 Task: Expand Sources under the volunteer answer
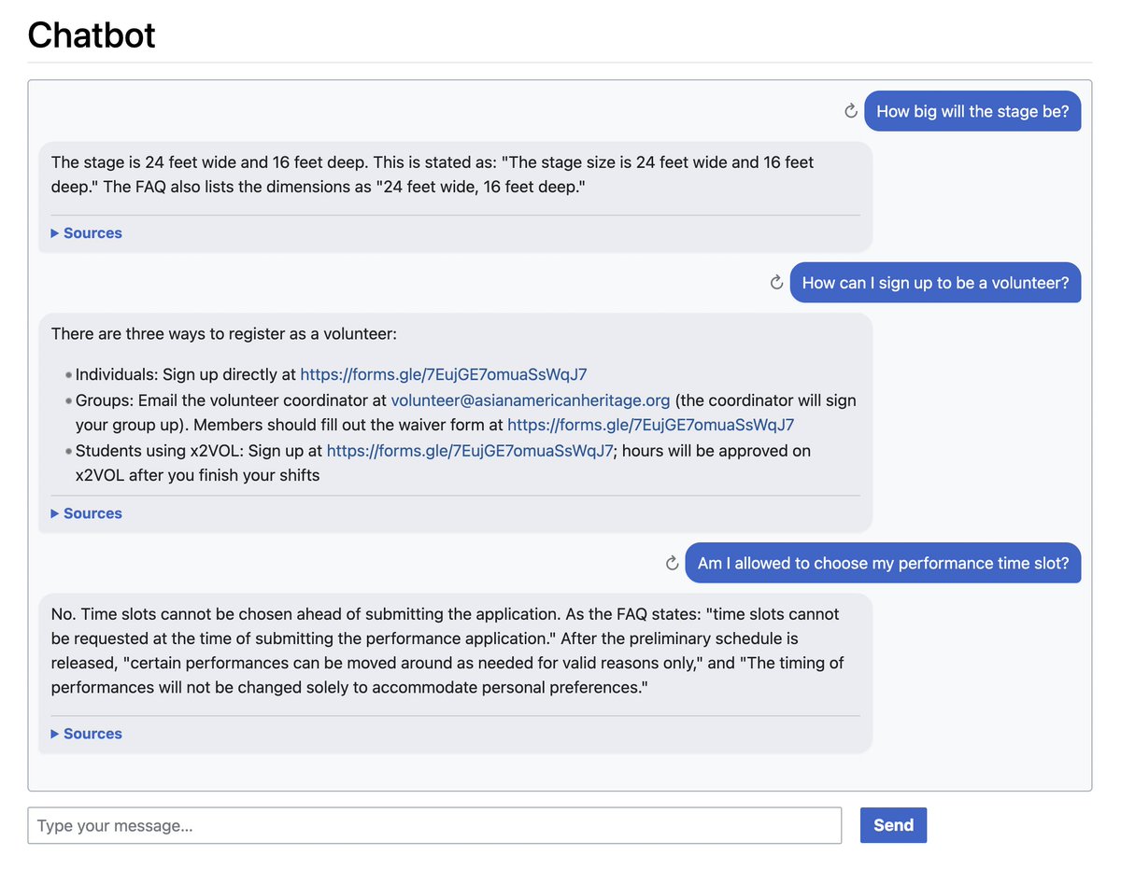(x=86, y=512)
